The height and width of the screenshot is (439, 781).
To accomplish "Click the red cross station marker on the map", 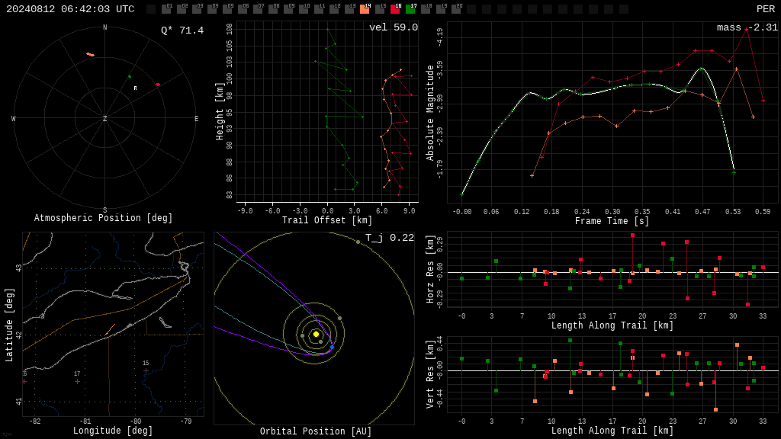I will tap(24, 382).
